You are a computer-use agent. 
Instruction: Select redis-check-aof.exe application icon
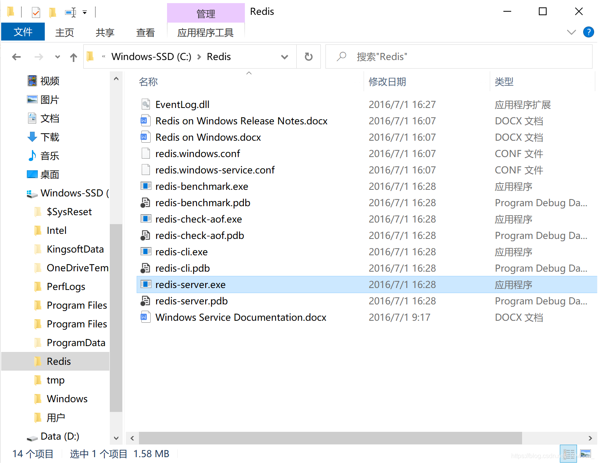146,219
